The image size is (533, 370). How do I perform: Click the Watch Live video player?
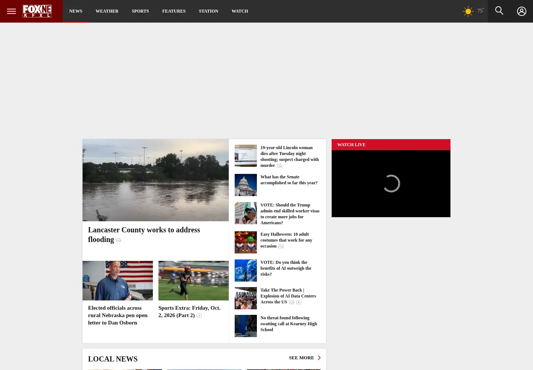coord(391,184)
